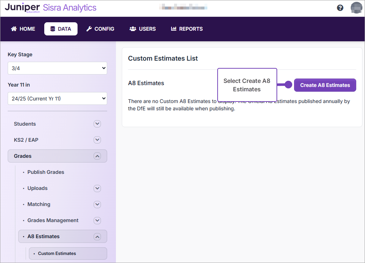Expand the Uploads submenu chevron

(x=97, y=188)
